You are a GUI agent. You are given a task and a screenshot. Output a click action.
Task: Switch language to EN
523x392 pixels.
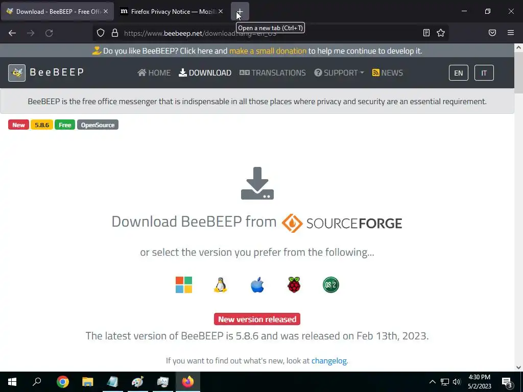[458, 73]
